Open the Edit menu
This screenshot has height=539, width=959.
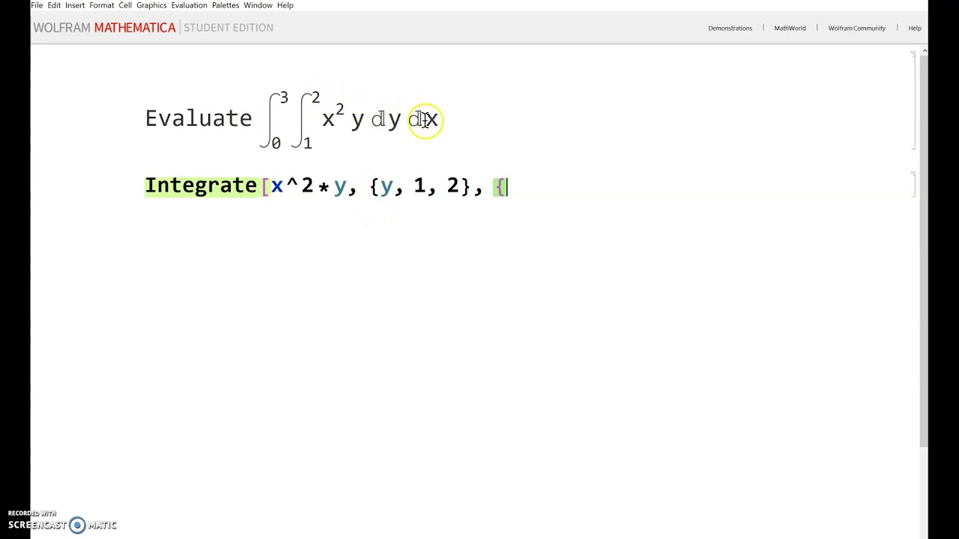54,5
